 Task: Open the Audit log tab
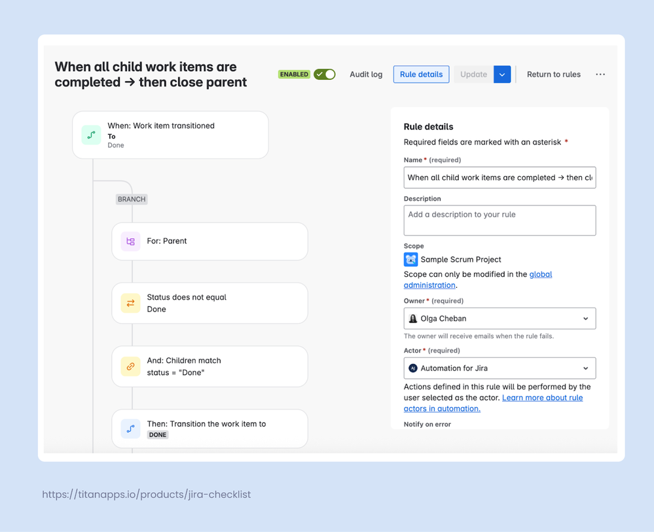[x=366, y=74]
